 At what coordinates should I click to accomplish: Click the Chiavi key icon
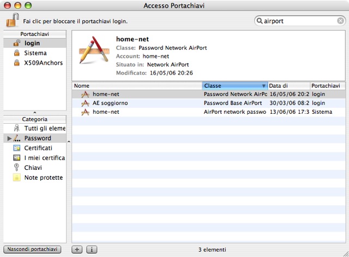coord(16,167)
